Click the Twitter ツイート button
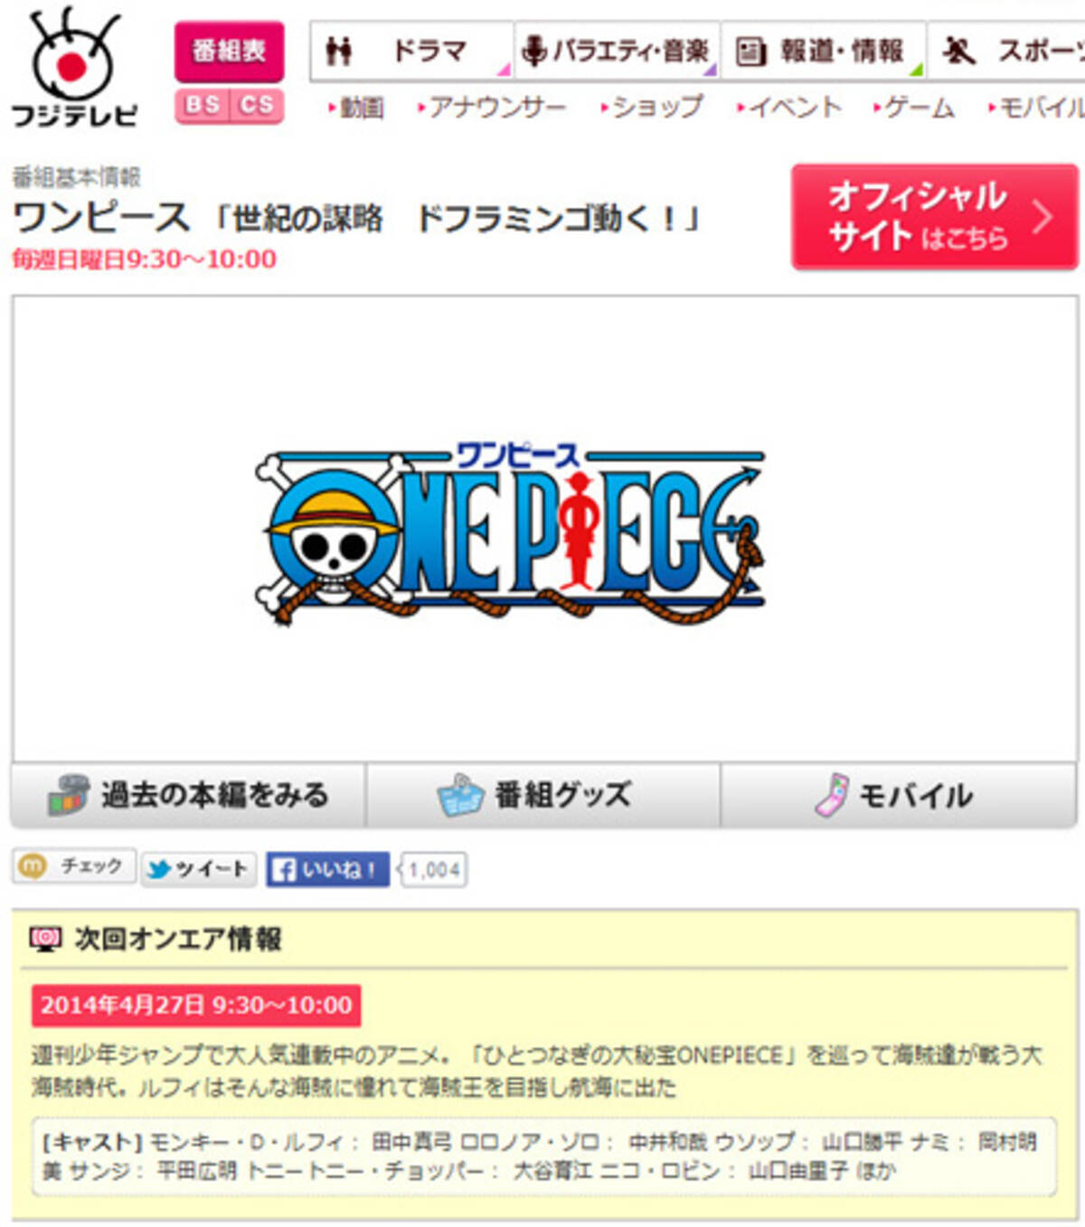The width and height of the screenshot is (1085, 1227). tap(199, 869)
